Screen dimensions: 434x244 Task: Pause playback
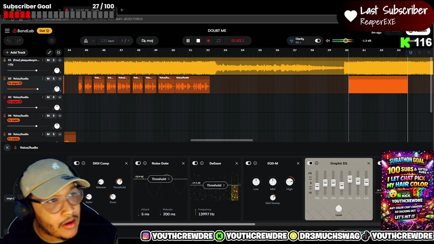point(188,41)
